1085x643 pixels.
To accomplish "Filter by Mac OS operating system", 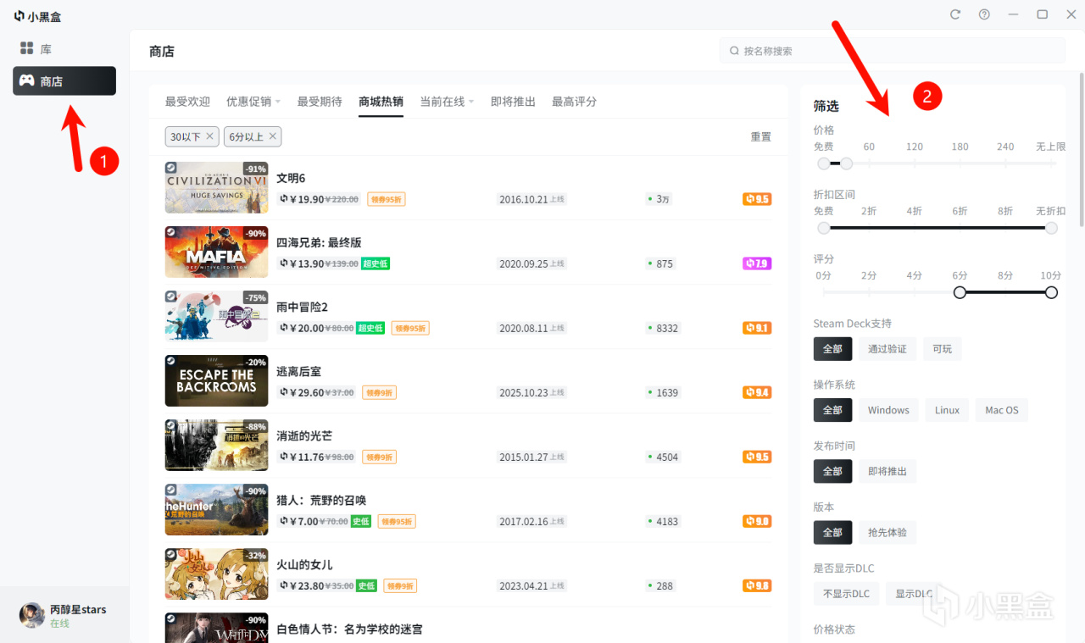I will 1001,410.
